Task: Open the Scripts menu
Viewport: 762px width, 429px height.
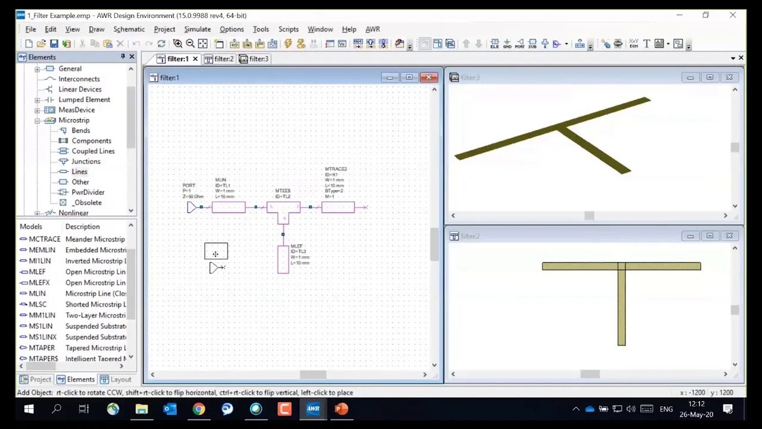Action: coord(289,29)
